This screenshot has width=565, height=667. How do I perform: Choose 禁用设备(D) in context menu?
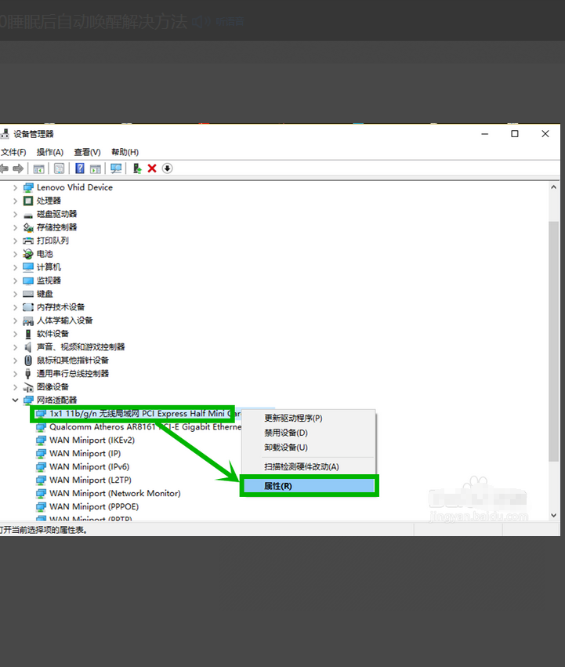(286, 433)
